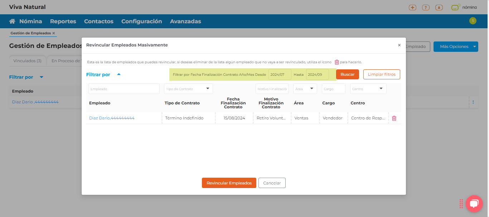Click the home icon beside Nómina
The width and height of the screenshot is (489, 217).
[12, 21]
